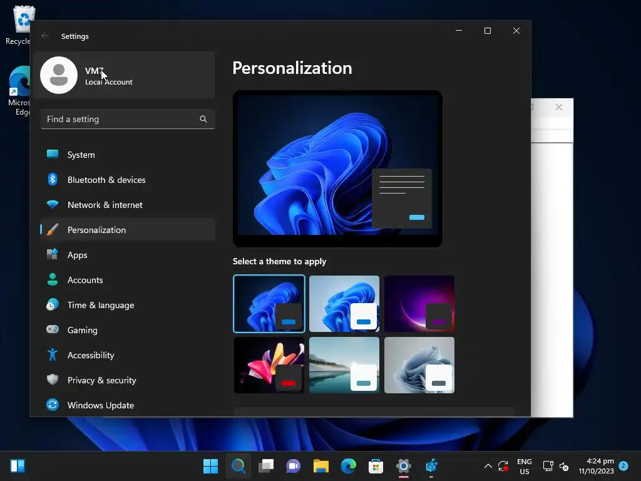This screenshot has width=641, height=481.
Task: Switch to Settings app in taskbar
Action: pyautogui.click(x=404, y=466)
